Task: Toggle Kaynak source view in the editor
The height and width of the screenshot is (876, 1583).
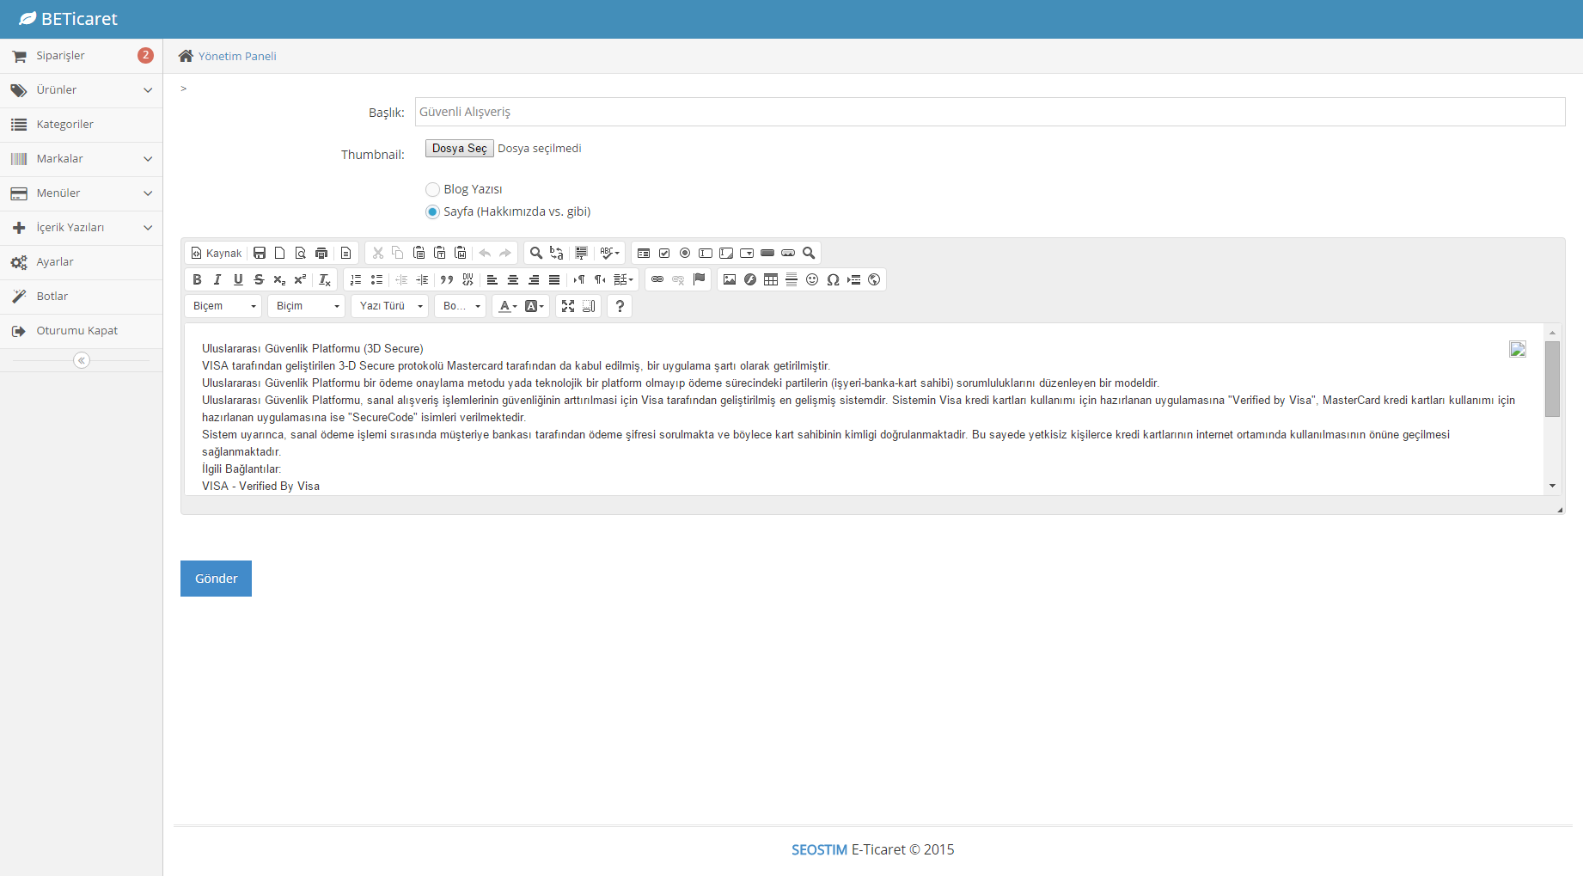Action: pos(217,253)
